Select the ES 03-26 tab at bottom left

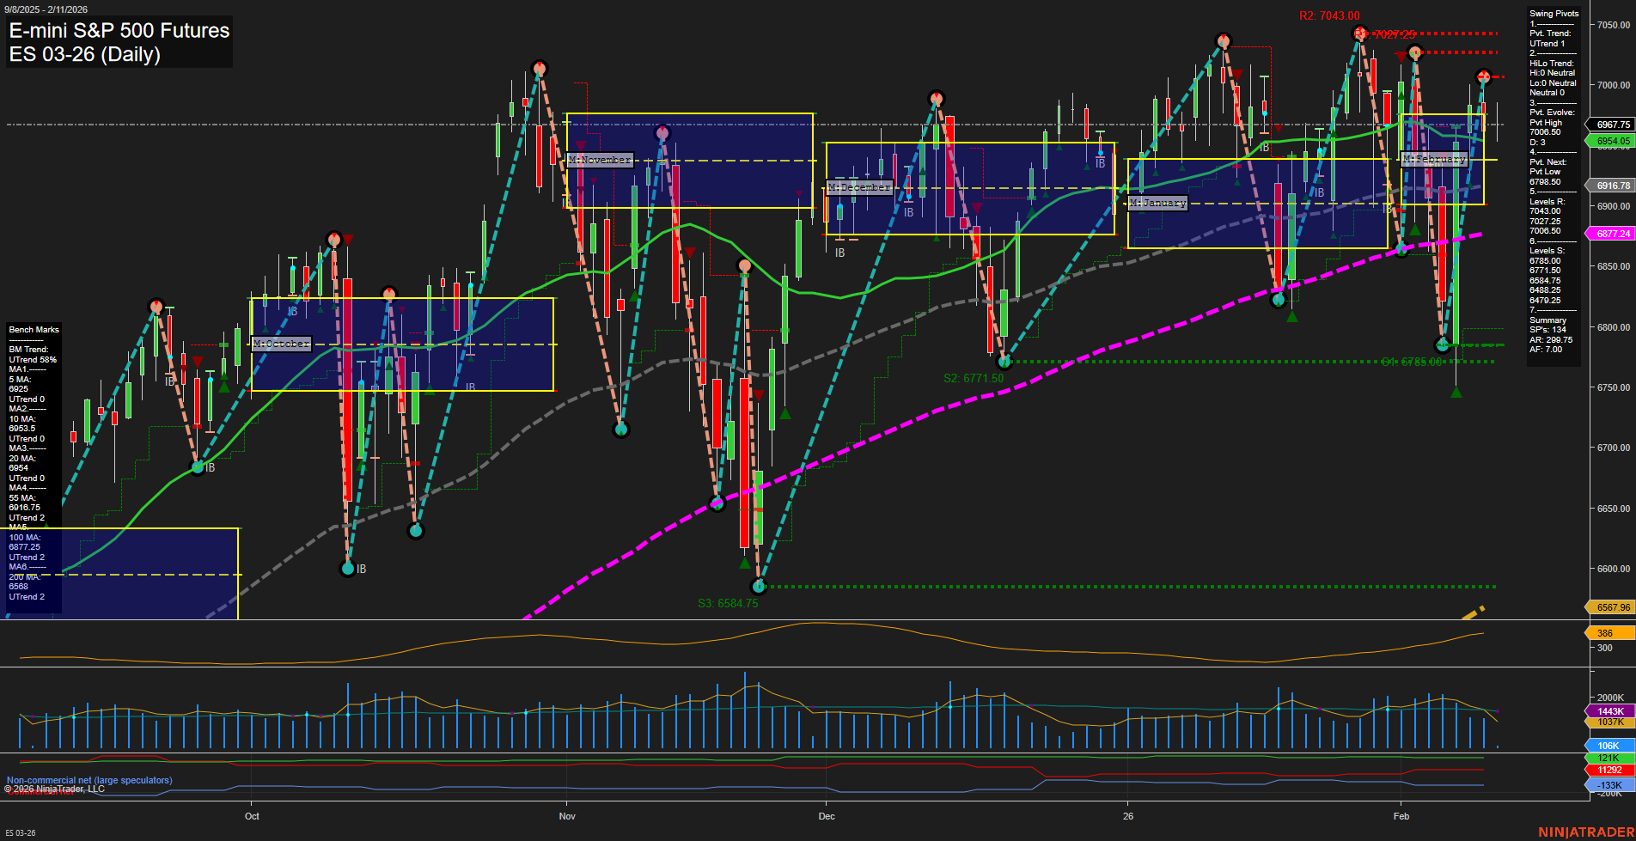click(x=21, y=832)
